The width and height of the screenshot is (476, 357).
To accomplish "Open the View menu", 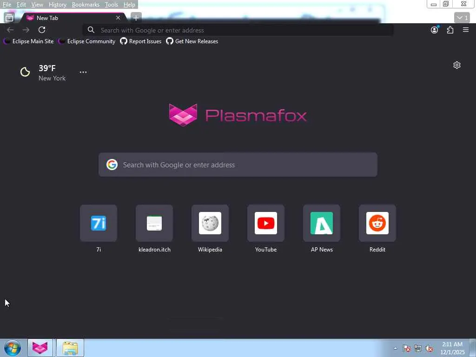I will (x=37, y=5).
